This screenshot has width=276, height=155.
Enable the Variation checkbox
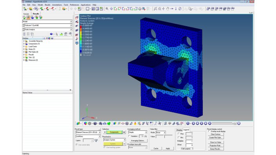pos(129,136)
